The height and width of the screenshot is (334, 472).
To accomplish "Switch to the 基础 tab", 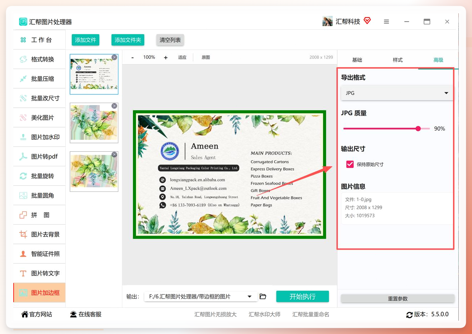I will click(357, 60).
